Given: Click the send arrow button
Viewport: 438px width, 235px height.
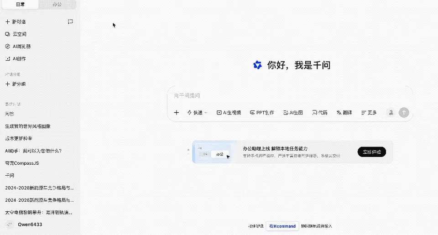Looking at the screenshot, I should [x=404, y=113].
